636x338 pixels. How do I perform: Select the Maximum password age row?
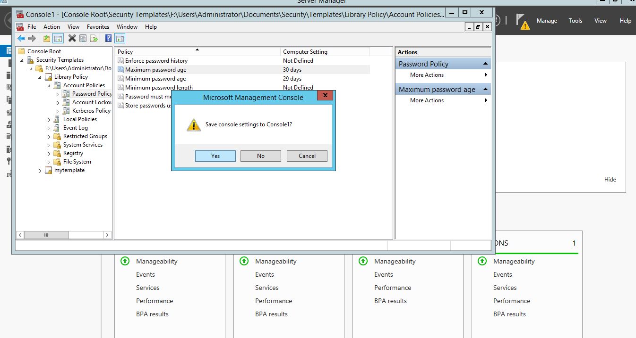243,70
